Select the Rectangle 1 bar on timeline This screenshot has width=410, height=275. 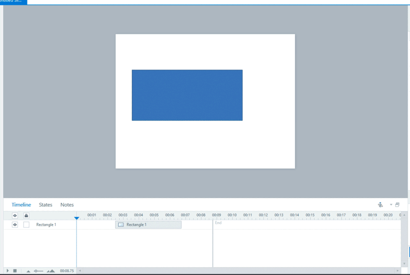[x=148, y=225]
